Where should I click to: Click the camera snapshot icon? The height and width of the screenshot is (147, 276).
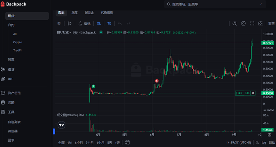point(261,23)
